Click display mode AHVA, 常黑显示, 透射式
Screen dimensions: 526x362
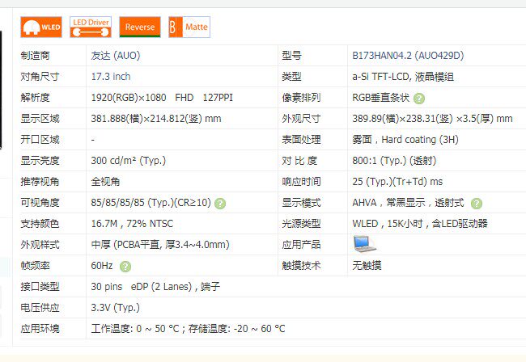(408, 203)
